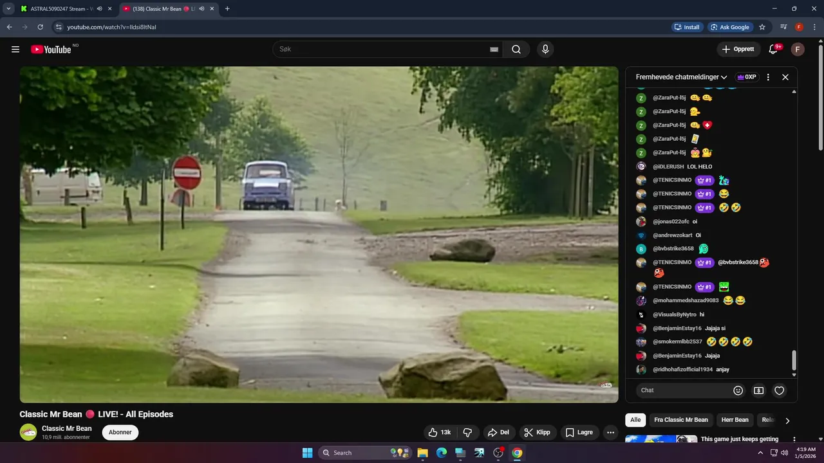Select the Herr Bean chip

735,420
